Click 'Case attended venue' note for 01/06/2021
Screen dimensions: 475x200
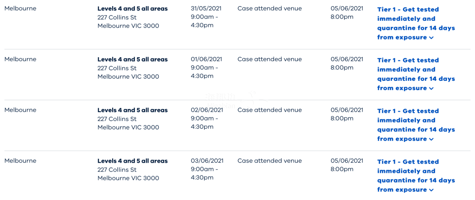(x=270, y=59)
